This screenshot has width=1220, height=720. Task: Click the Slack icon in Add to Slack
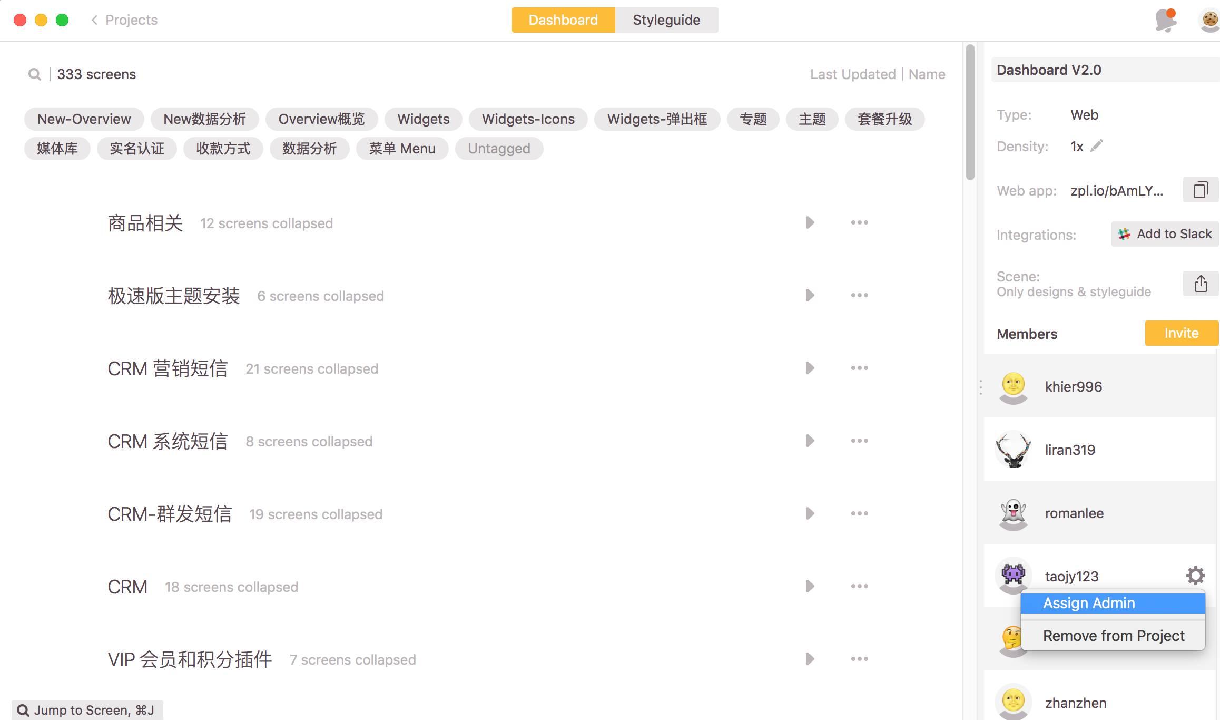[1125, 233]
